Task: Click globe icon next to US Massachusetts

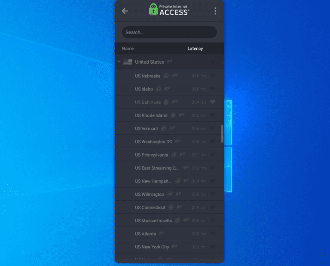Action: 177,220
